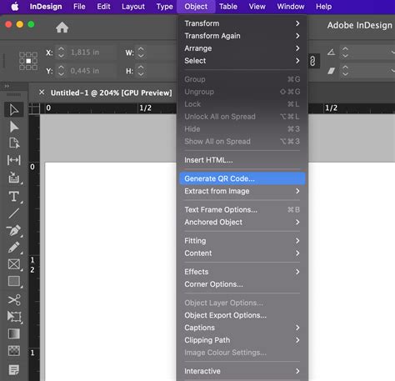Screen dimensions: 395x381
Task: Click the Y position stepper
Action: (61, 71)
